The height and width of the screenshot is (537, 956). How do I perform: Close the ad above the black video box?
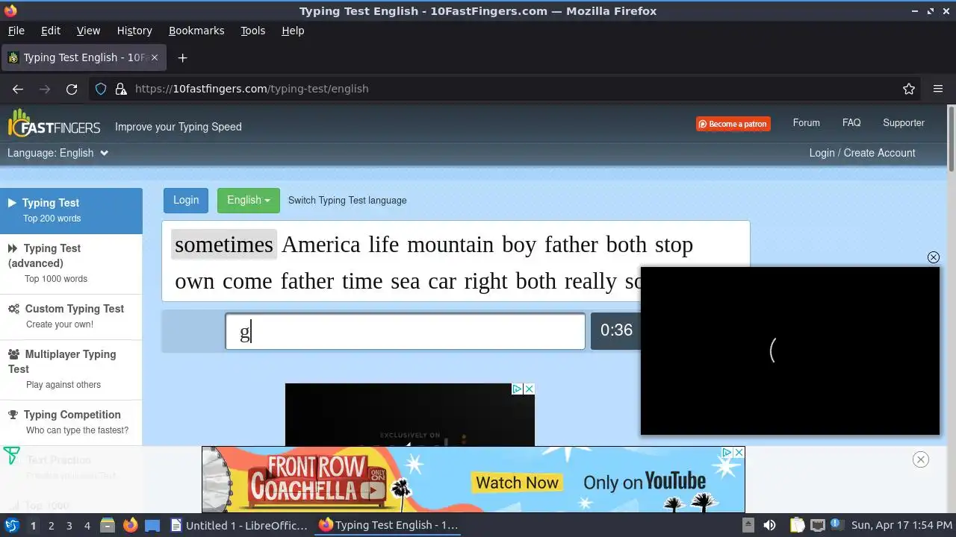[x=529, y=389]
